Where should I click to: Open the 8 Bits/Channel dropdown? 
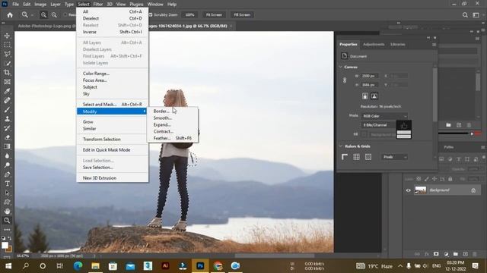click(378, 125)
